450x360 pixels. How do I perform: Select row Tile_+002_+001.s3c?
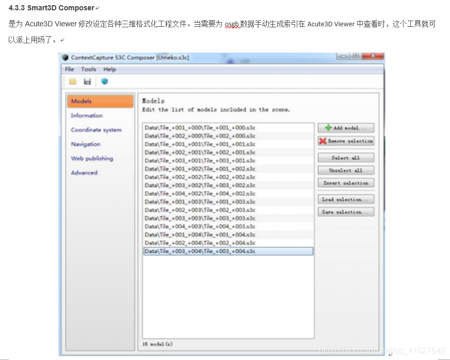[x=228, y=153]
